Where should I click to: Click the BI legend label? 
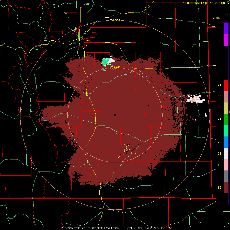(x=219, y=188)
